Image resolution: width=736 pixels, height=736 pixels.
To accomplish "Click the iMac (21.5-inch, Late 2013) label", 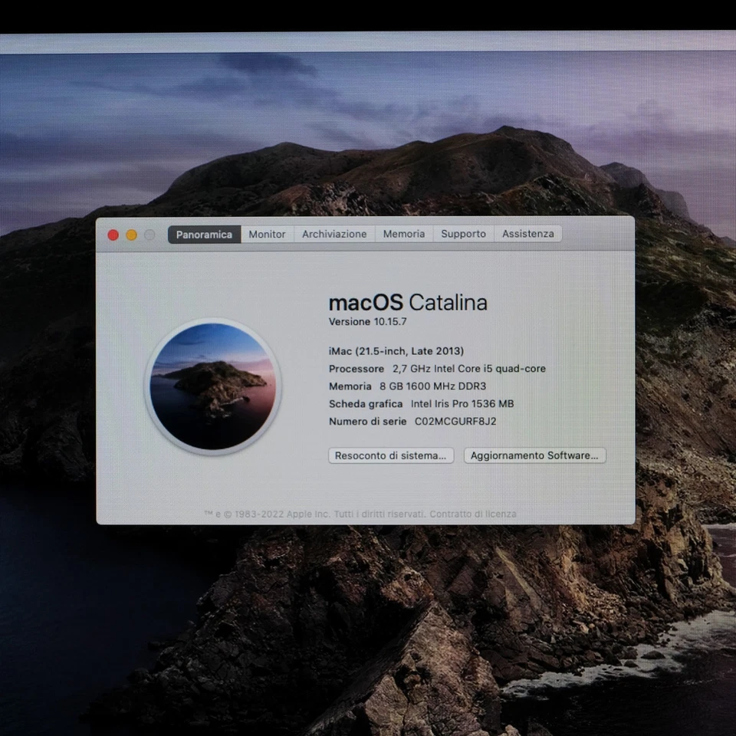I will pos(397,350).
